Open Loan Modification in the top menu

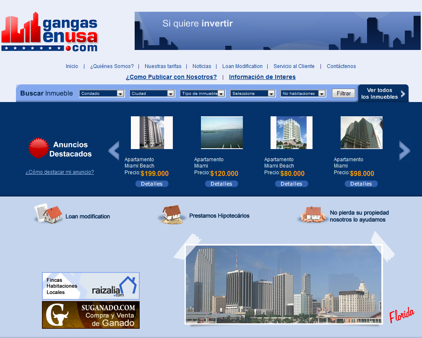pyautogui.click(x=242, y=66)
